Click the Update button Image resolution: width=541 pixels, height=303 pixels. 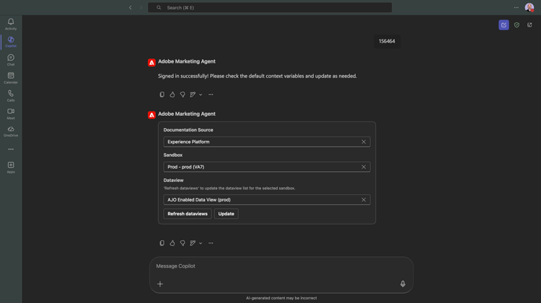[x=226, y=214]
